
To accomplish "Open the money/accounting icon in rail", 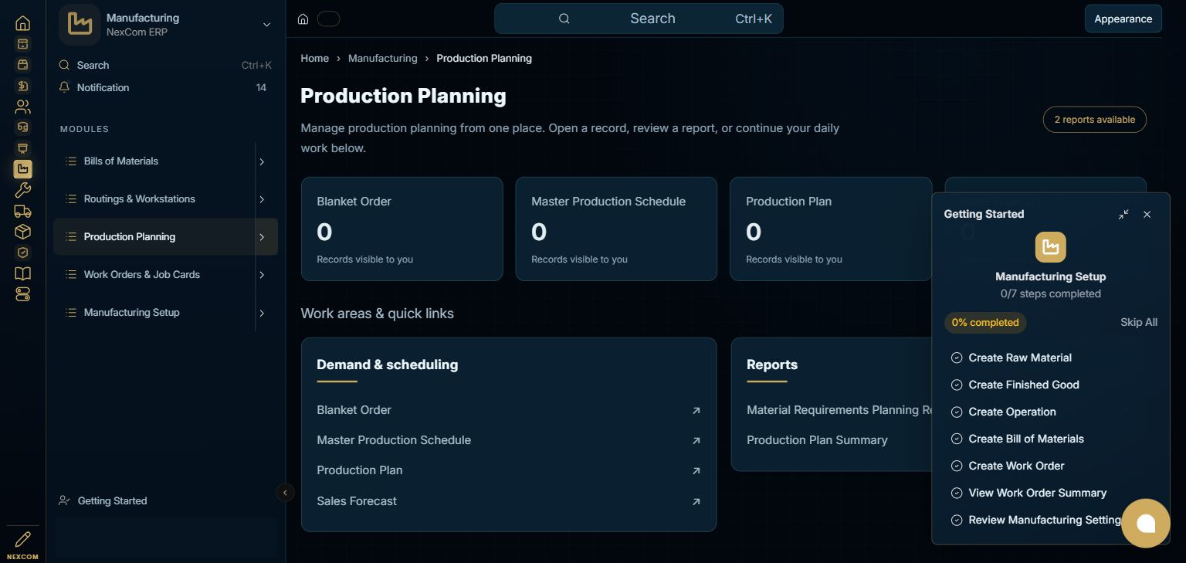I will [22, 86].
